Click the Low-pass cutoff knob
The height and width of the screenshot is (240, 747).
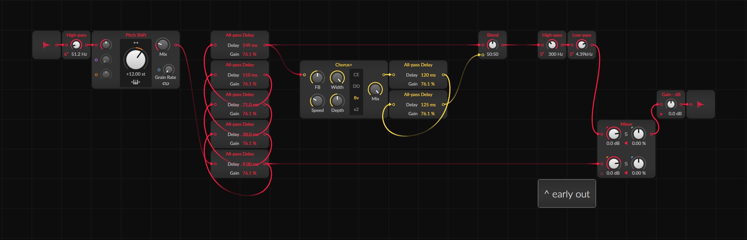[x=582, y=45]
